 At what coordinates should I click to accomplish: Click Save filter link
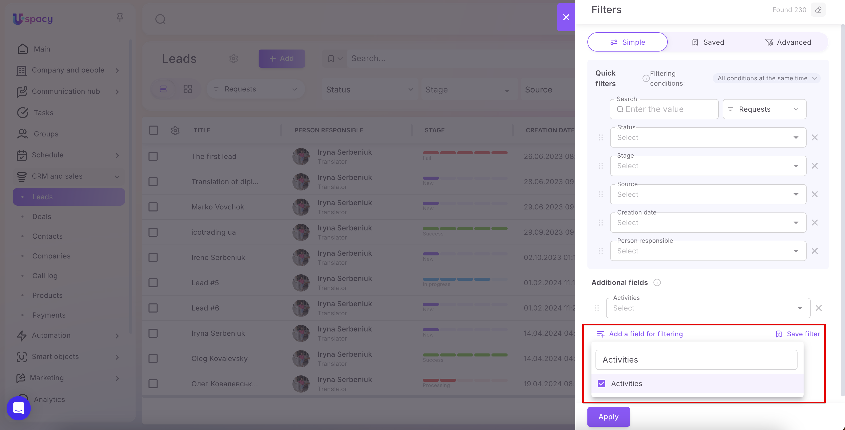(x=798, y=334)
